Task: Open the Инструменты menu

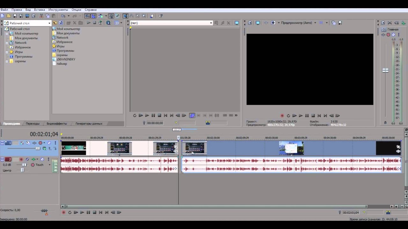Action: (x=58, y=10)
